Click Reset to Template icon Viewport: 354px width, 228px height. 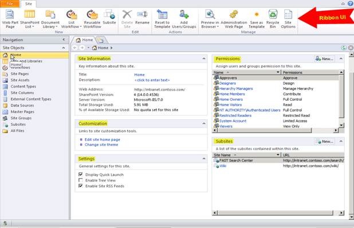pyautogui.click(x=162, y=14)
